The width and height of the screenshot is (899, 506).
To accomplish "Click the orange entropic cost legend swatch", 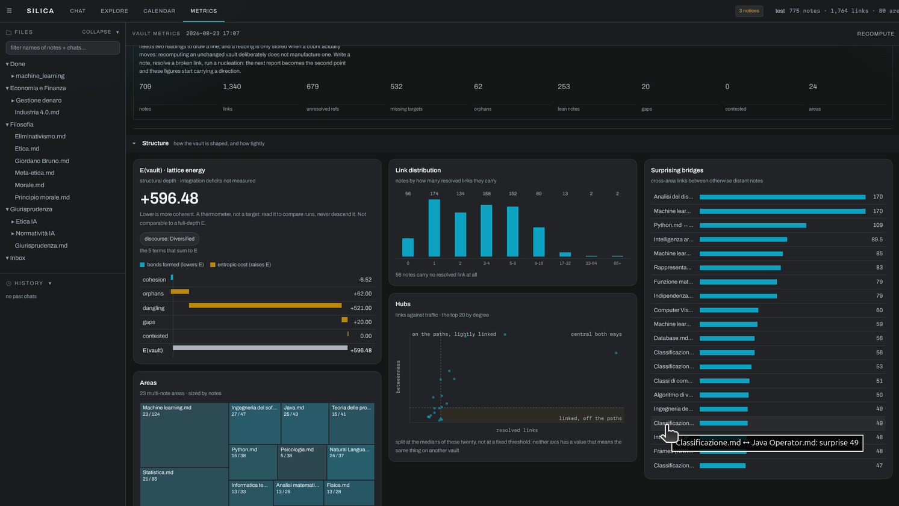I will [213, 265].
